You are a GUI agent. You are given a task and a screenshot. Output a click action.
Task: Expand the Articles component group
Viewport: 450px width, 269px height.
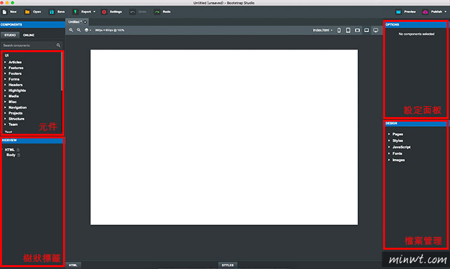tap(5, 62)
